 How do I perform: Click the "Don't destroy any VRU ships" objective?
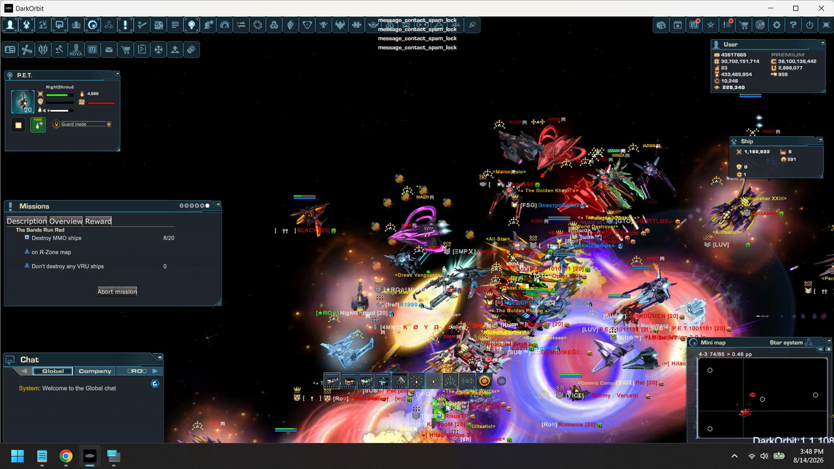coord(68,266)
